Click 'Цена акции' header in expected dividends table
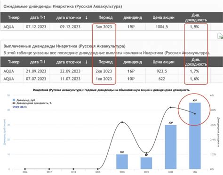 [163, 17]
